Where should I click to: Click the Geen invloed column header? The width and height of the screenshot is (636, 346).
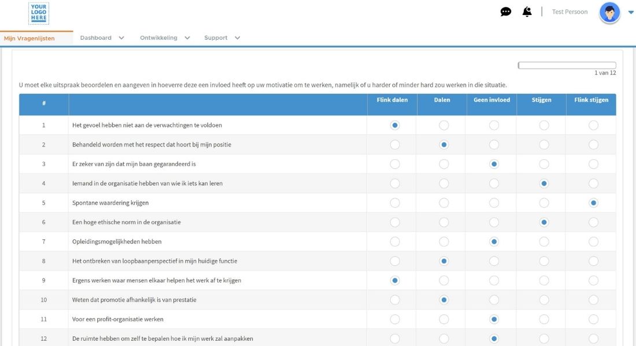(491, 100)
